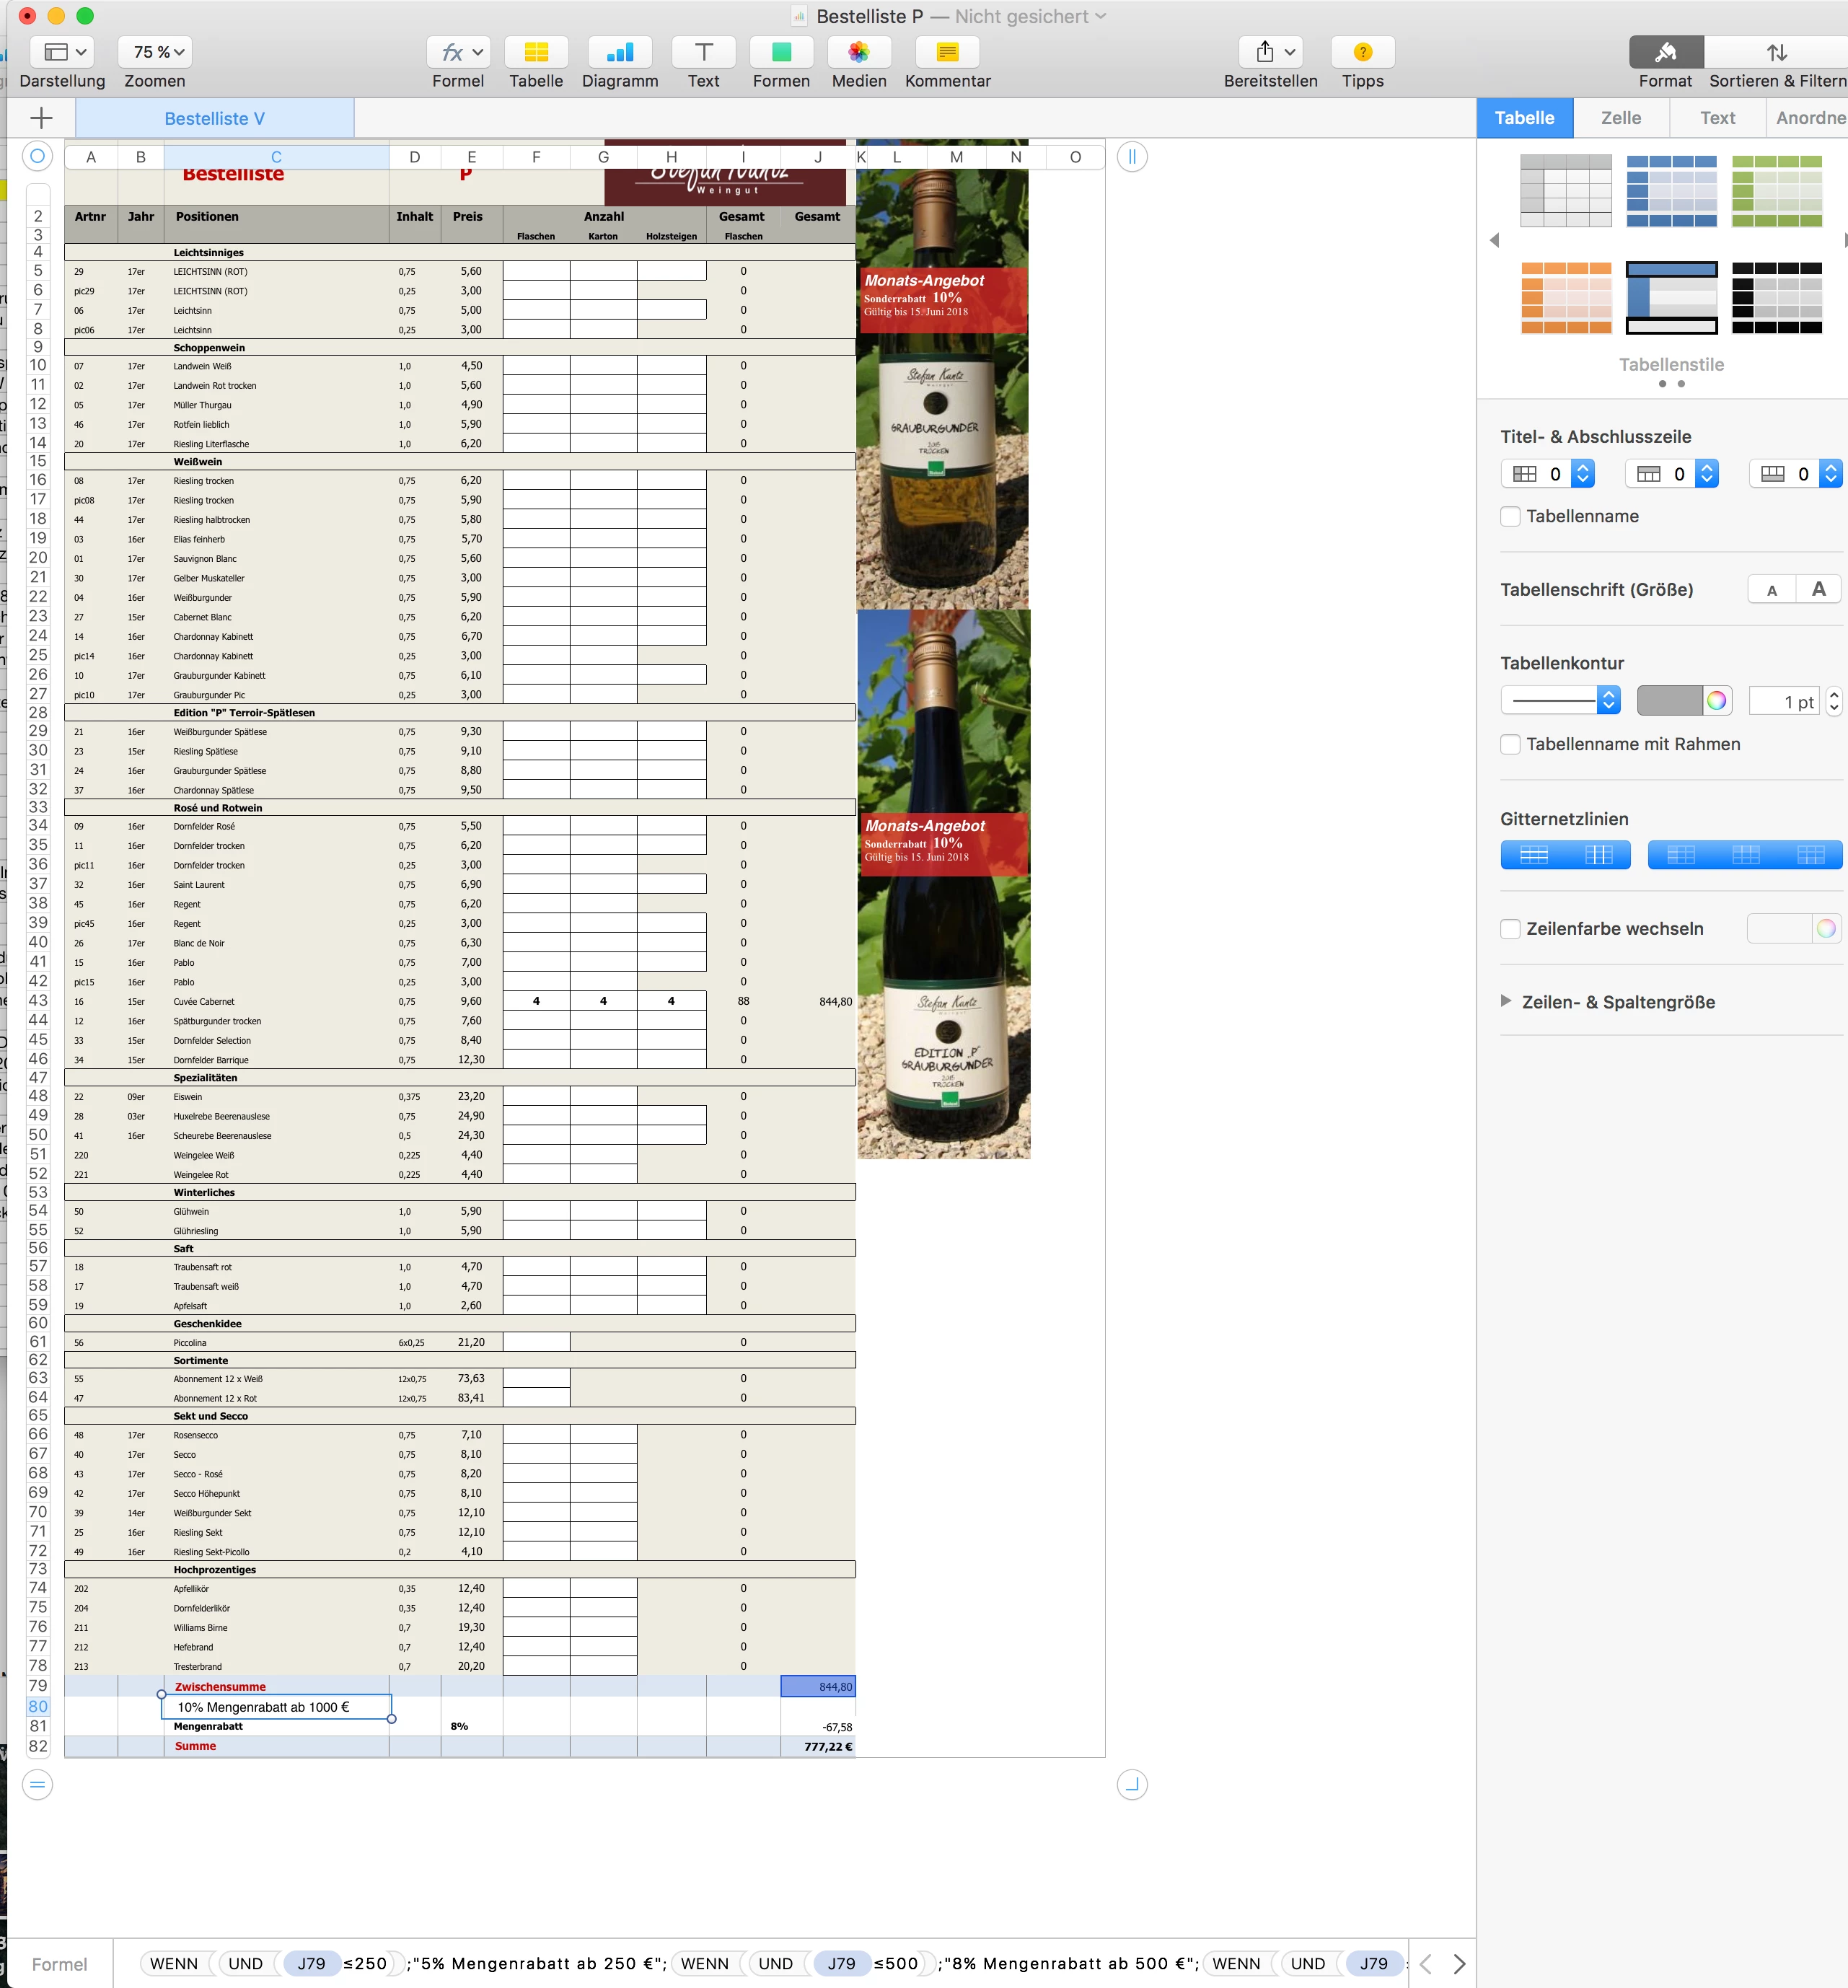Click the larger table font size button

[x=1818, y=590]
